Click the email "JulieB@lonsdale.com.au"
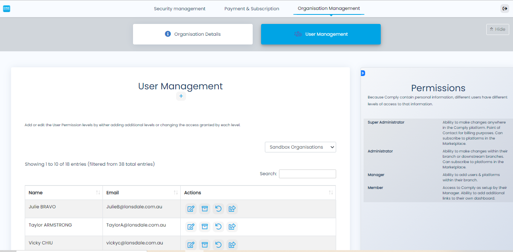Image resolution: width=513 pixels, height=252 pixels. 134,207
